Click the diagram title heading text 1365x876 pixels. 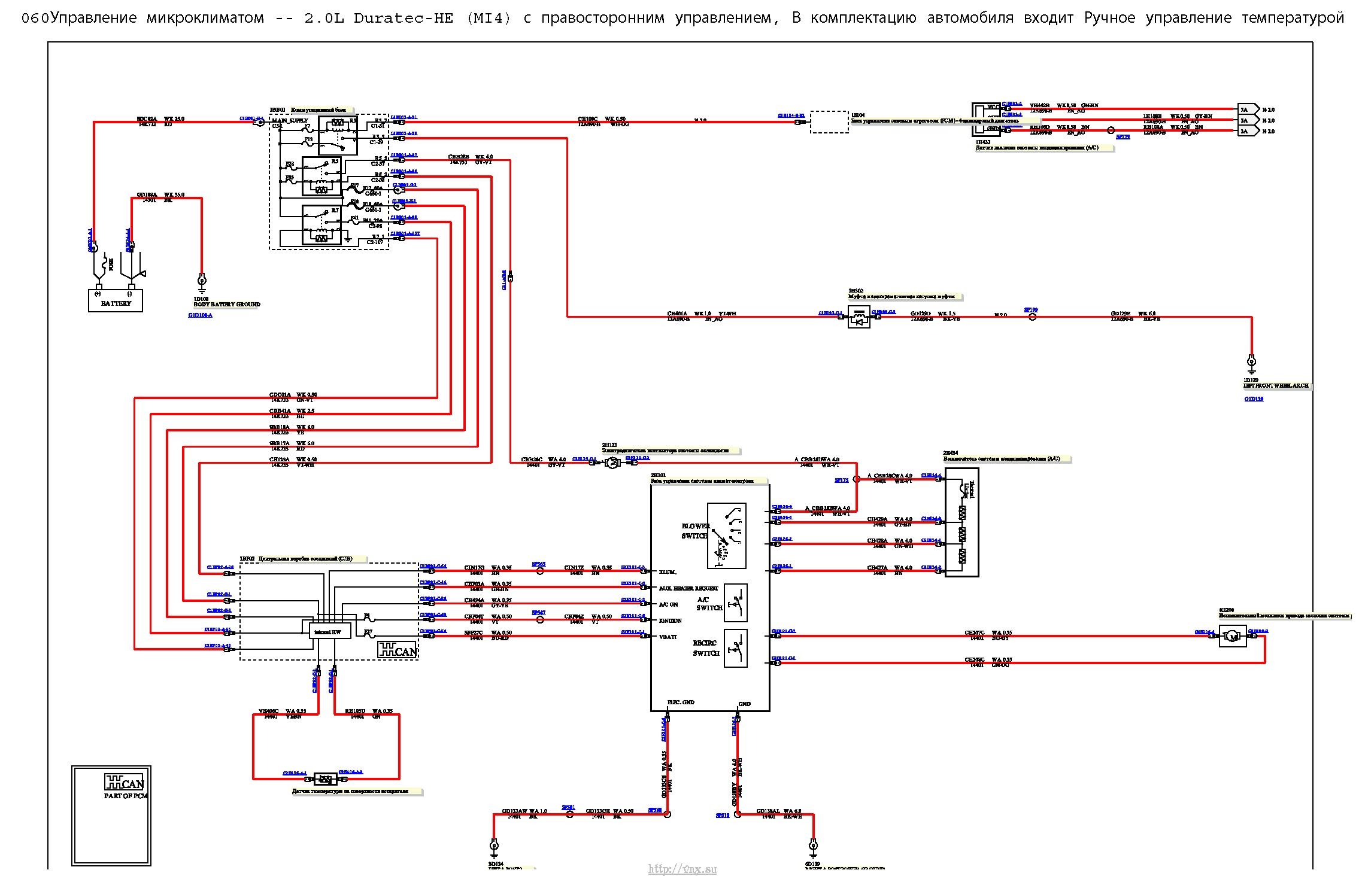coord(682,18)
